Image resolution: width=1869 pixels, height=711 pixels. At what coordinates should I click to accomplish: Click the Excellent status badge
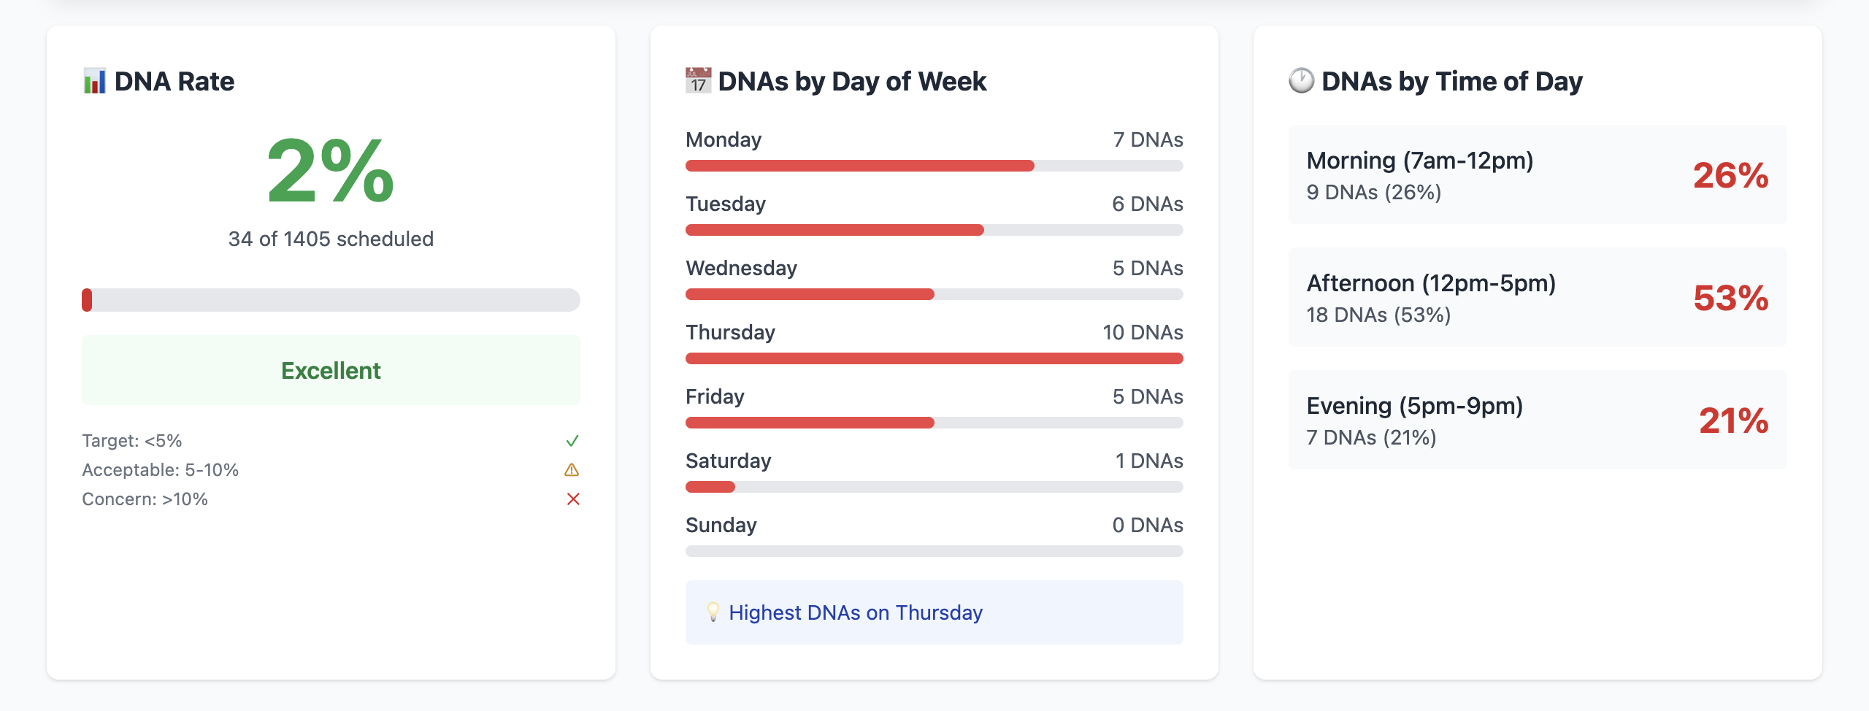[x=331, y=370]
